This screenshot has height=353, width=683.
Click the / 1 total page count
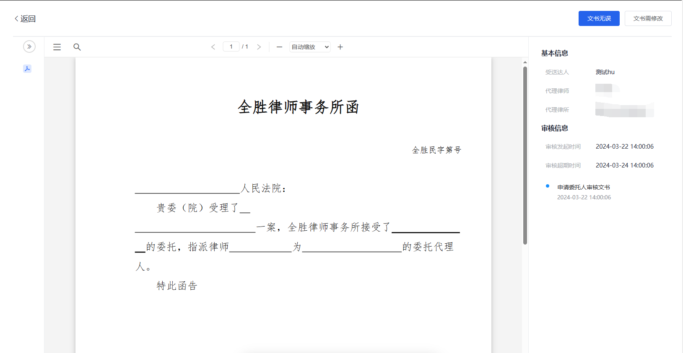[x=245, y=46]
